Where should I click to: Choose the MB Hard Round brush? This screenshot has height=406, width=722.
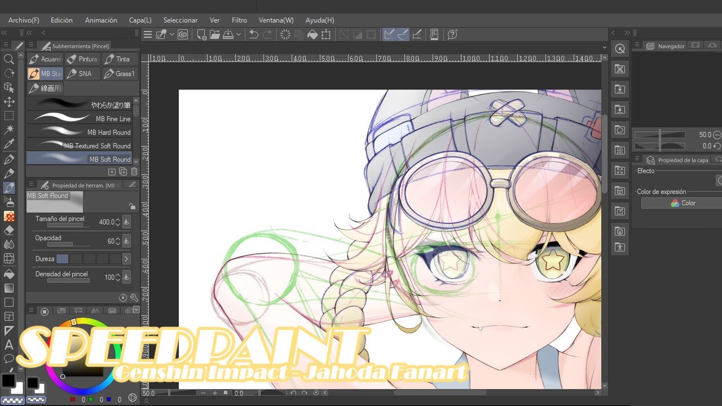coord(79,133)
